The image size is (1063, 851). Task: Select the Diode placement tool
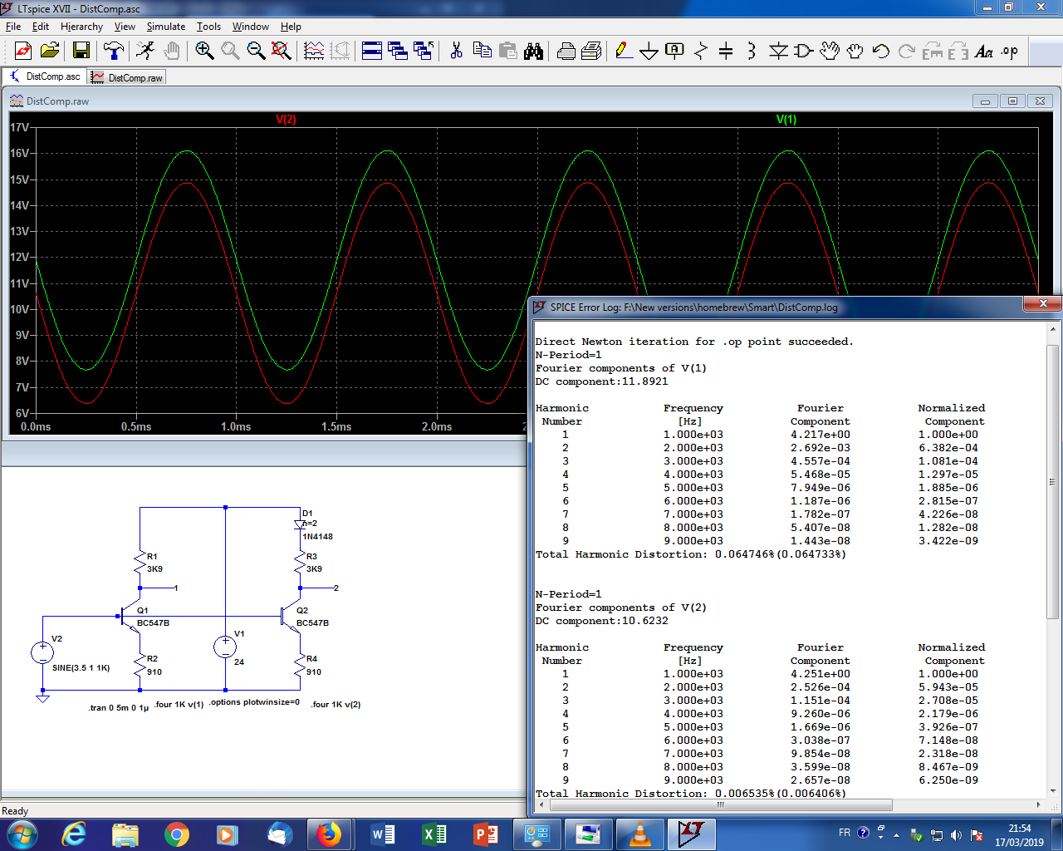778,52
